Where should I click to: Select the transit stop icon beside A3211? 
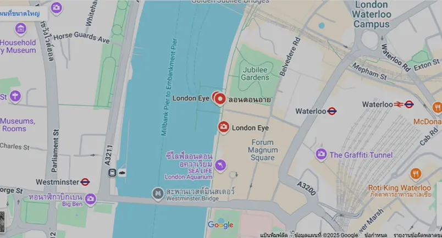tap(112, 173)
